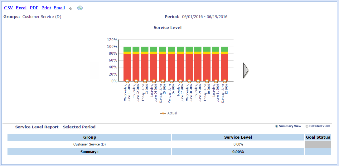This screenshot has width=339, height=166.
Task: Click the data point marker for June 12
Action: click(225, 81)
